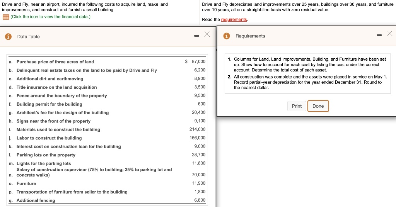Click 'Click the icon to view the financial data' text
Screen dimensions: 396x207
click(50, 17)
